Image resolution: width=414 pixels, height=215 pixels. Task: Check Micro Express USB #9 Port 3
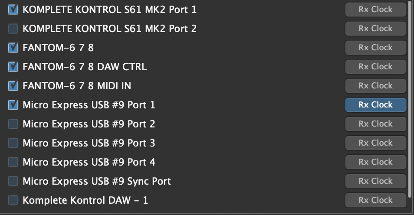13,143
